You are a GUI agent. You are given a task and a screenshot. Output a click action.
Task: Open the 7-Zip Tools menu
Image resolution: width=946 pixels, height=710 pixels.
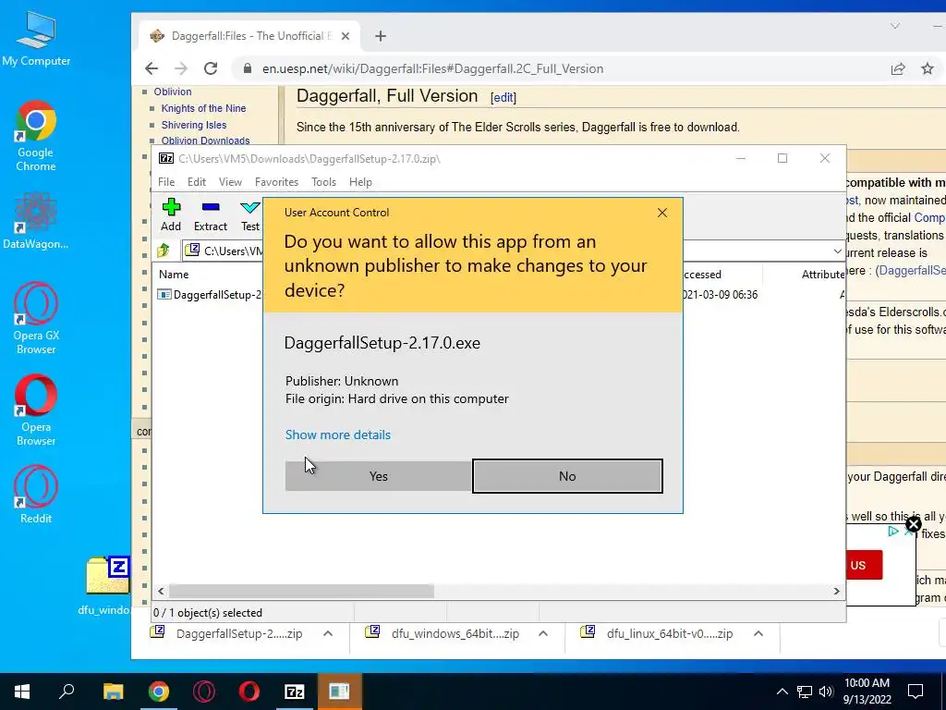324,182
